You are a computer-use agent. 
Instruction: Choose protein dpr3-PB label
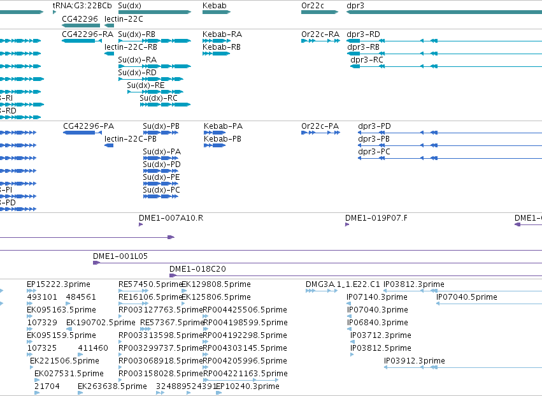coord(374,139)
